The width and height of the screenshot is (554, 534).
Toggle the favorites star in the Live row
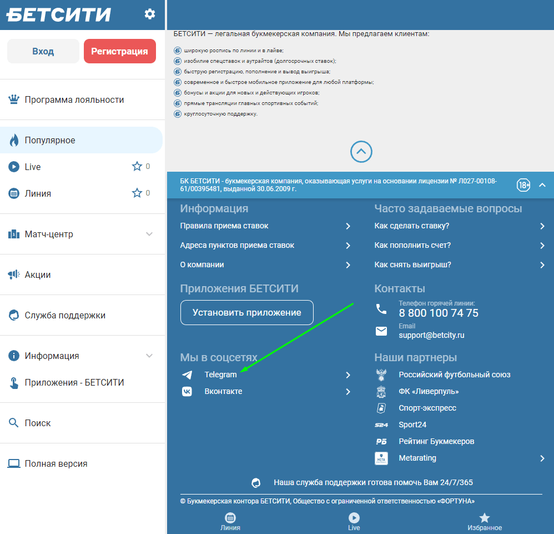[x=137, y=166]
